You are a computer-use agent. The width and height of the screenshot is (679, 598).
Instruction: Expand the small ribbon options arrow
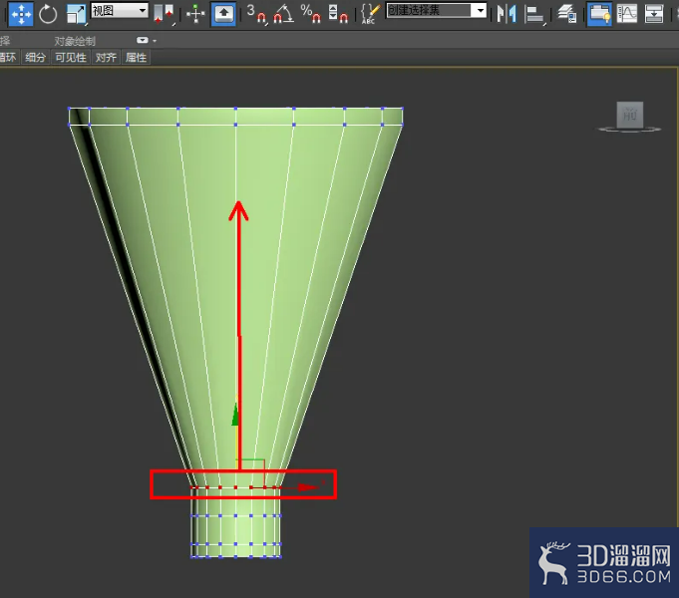coord(155,41)
